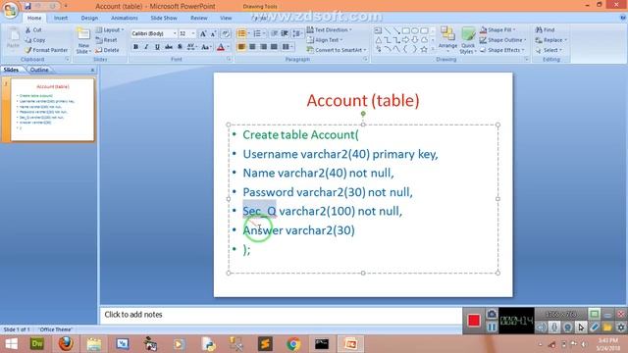Screen dimensions: 628x353
Task: Open Align Text dropdown
Action: pos(325,40)
